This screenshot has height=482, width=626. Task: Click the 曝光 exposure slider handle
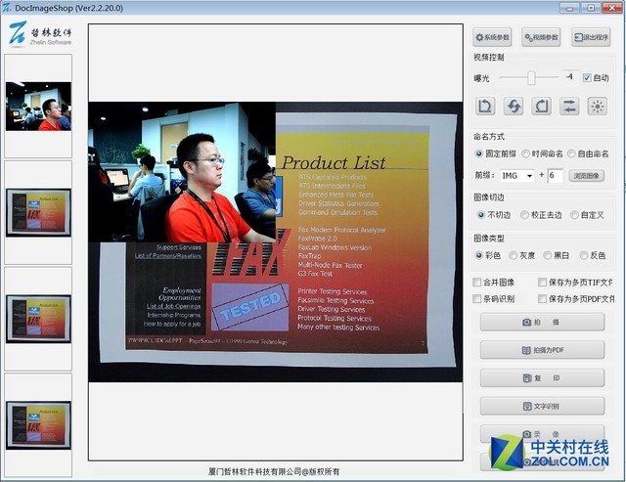[530, 77]
